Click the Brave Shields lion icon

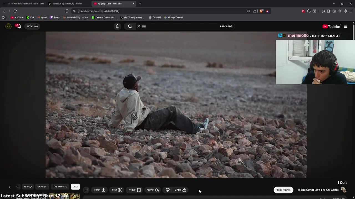pyautogui.click(x=261, y=11)
